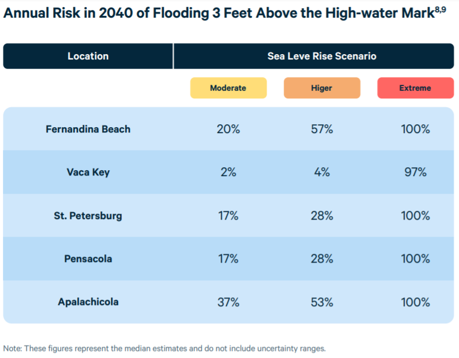Select Vaca Key's 2% Moderate value
Image resolution: width=459 pixels, height=358 pixels.
[x=228, y=173]
